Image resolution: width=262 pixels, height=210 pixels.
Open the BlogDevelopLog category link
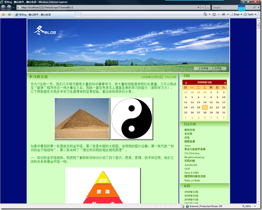click(x=194, y=157)
